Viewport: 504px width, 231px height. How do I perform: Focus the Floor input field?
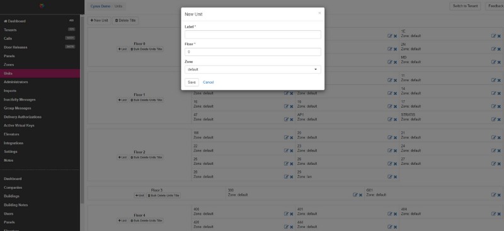tap(253, 52)
